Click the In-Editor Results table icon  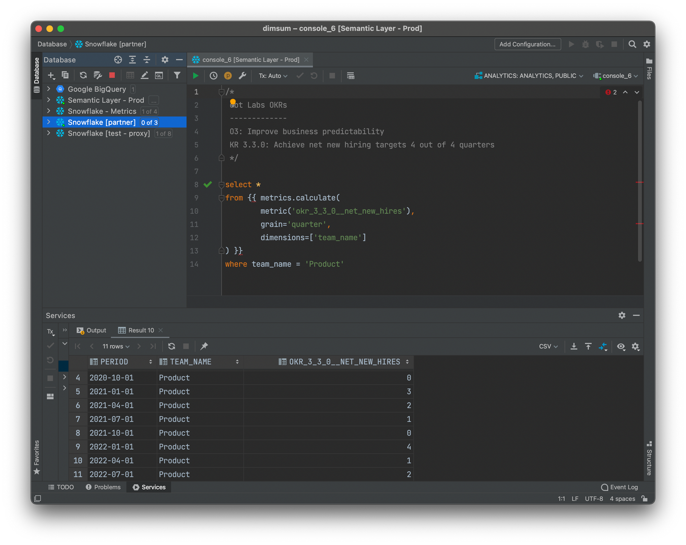(x=351, y=76)
